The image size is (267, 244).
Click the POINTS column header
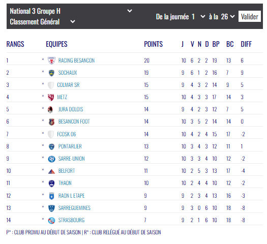click(x=153, y=44)
